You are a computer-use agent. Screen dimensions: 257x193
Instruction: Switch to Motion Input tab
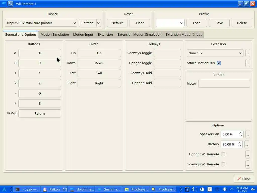click(x=83, y=35)
